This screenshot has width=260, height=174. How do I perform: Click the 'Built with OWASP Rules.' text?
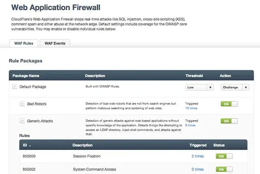pos(103,86)
